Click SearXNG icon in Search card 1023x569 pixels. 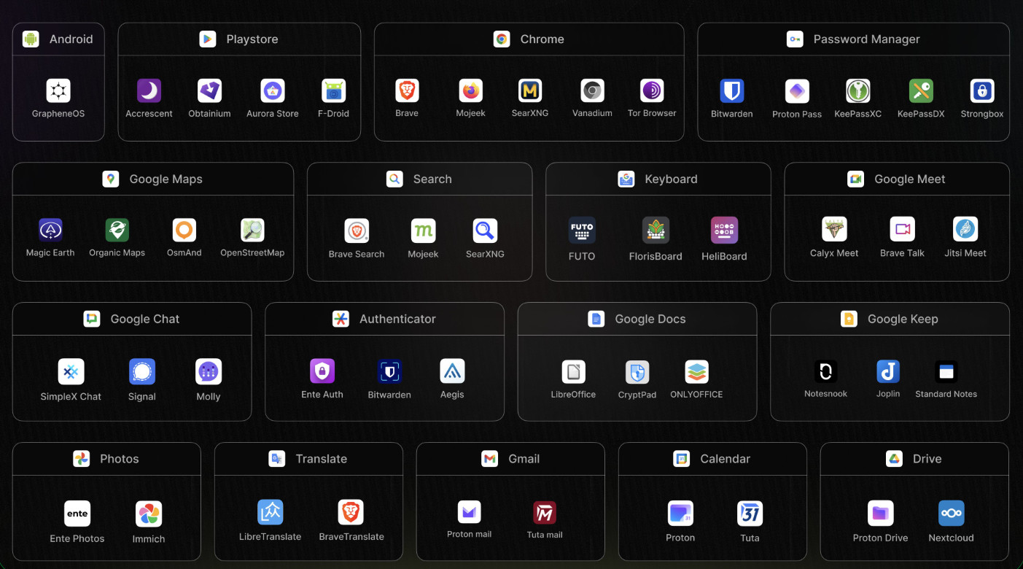point(485,231)
